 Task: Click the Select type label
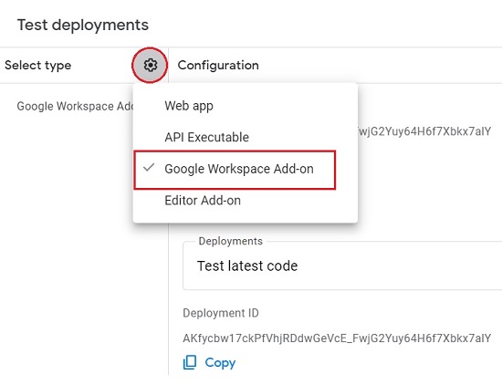pos(38,66)
